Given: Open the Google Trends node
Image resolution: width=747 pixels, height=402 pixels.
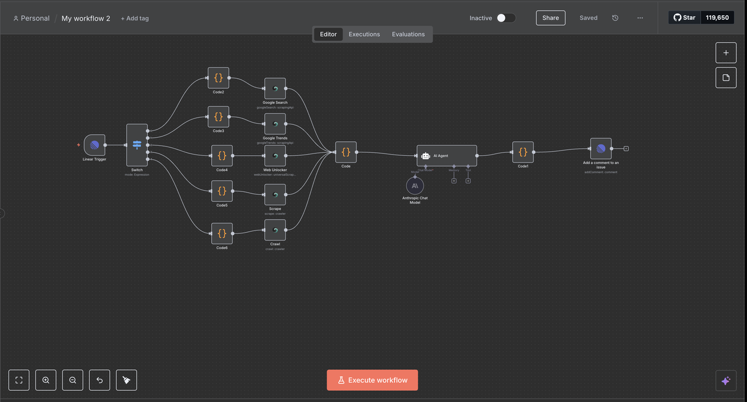Looking at the screenshot, I should [x=275, y=124].
